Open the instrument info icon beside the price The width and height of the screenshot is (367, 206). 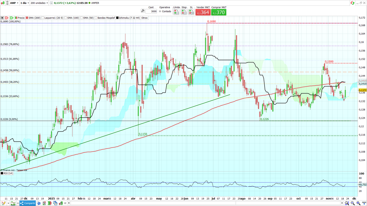point(51,3)
